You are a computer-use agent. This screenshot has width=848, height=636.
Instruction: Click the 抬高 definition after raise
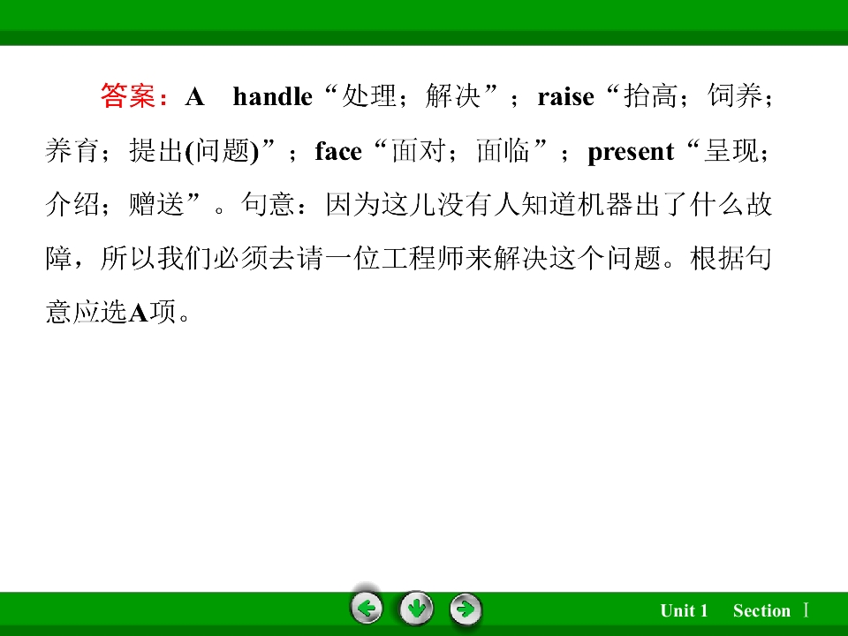click(651, 96)
